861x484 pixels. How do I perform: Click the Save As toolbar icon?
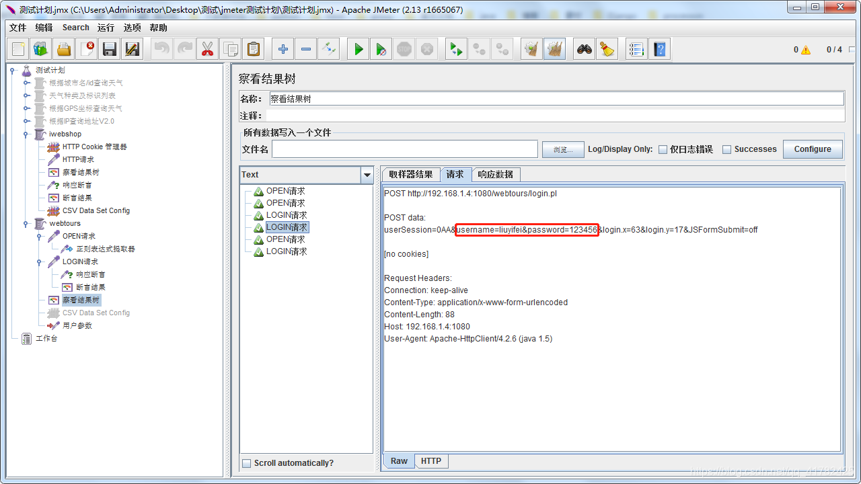[x=133, y=49]
